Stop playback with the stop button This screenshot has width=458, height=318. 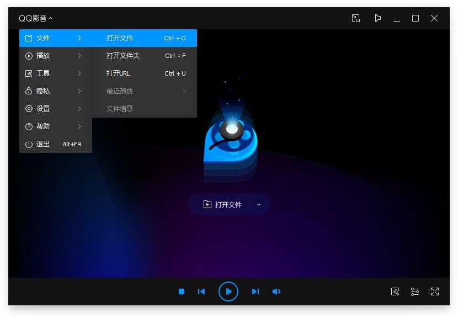point(182,291)
